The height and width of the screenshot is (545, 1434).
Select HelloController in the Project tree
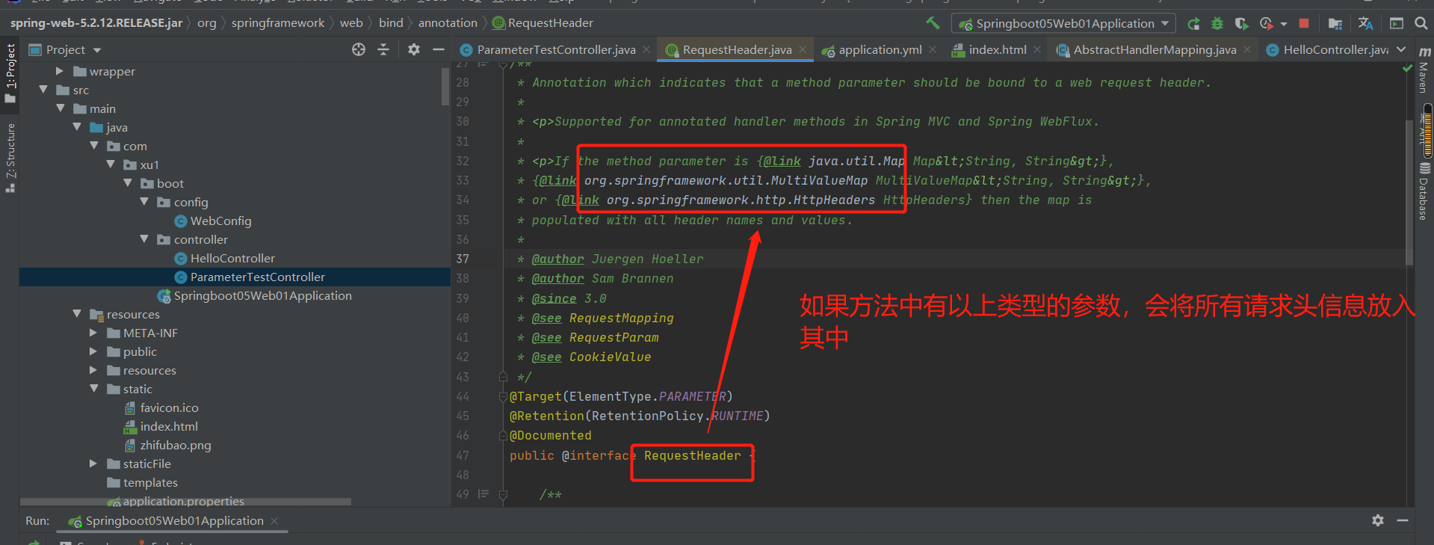point(232,258)
